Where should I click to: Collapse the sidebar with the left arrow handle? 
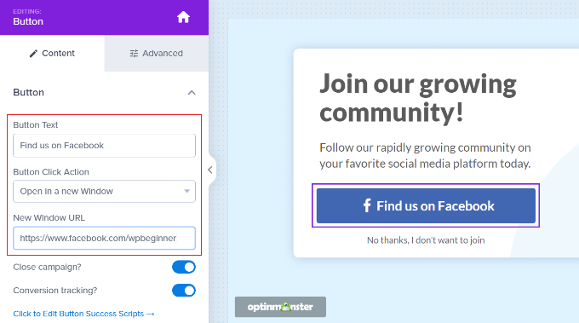(210, 170)
